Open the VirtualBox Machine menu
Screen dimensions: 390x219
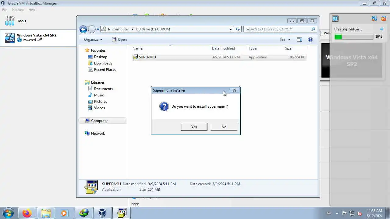click(18, 10)
